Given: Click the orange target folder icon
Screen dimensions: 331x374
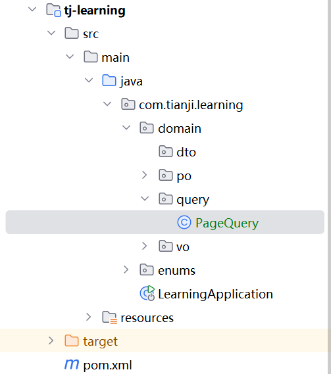Looking at the screenshot, I should point(72,340).
